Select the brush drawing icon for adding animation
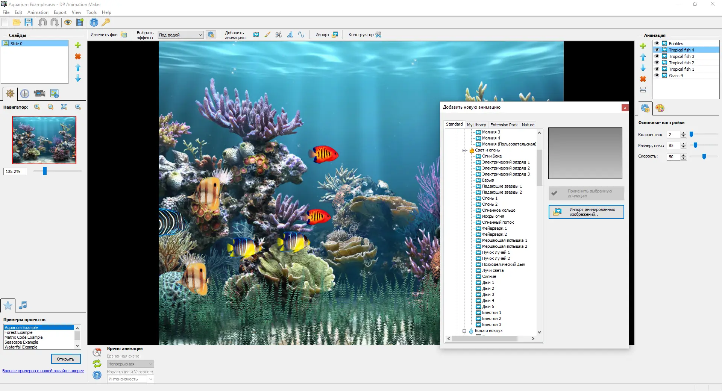Screen dimensions: 722x391 (x=267, y=35)
